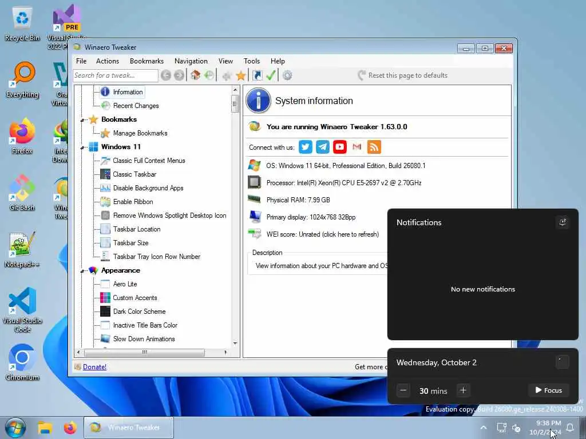Click the Back navigation arrow in toolbar
Image resolution: width=586 pixels, height=439 pixels.
166,75
